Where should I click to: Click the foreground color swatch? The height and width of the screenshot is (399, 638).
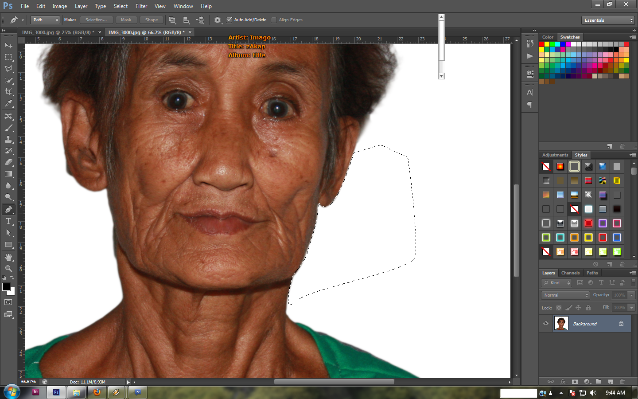click(x=6, y=287)
